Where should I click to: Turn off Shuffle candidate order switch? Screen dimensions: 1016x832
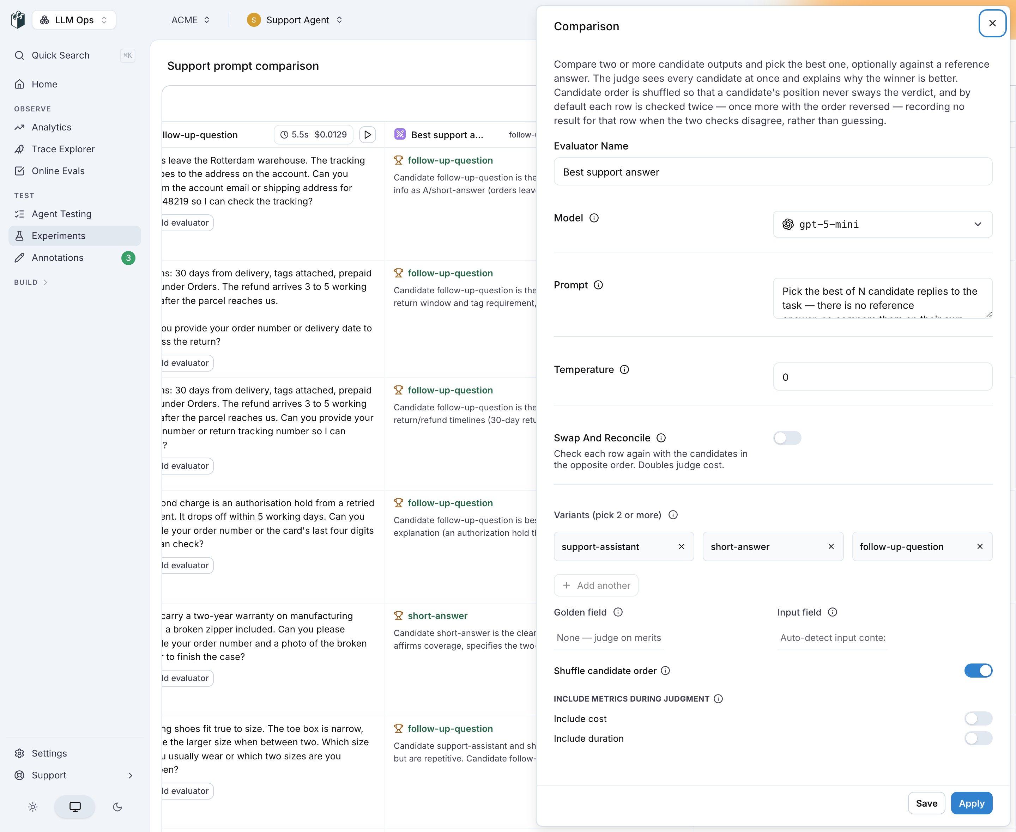point(978,671)
